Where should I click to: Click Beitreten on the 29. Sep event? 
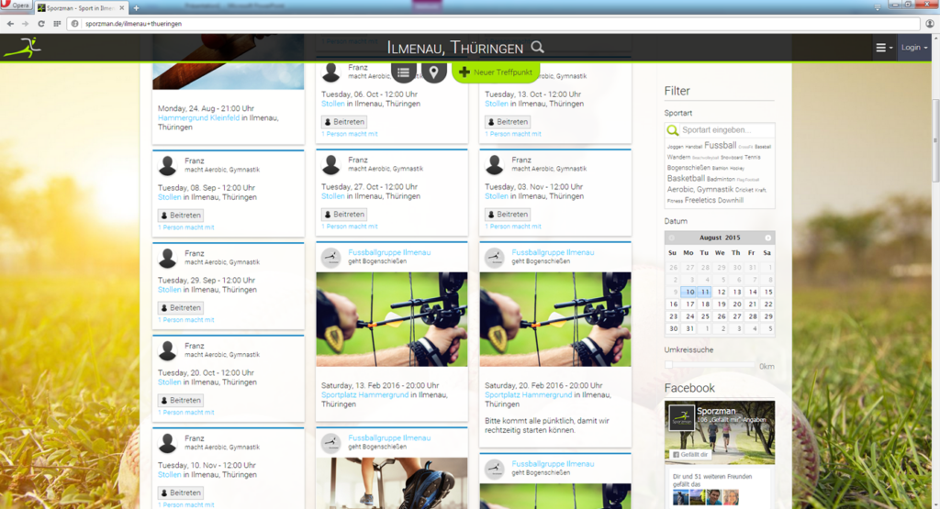pyautogui.click(x=181, y=308)
